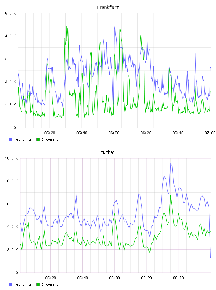Click the 06:00 time label in Mumbai chart
Image resolution: width=216 pixels, height=290 pixels.
click(x=114, y=278)
